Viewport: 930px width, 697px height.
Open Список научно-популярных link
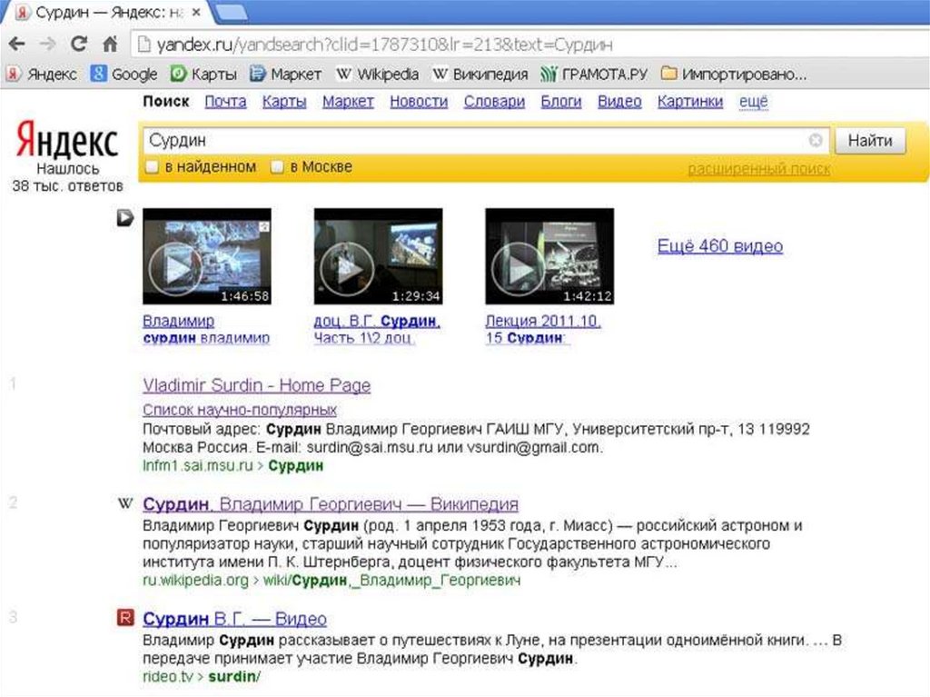pos(240,410)
